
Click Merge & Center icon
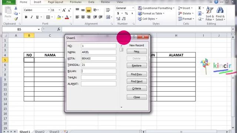pyautogui.click(x=108, y=17)
